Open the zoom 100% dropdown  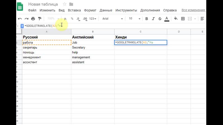(53, 19)
